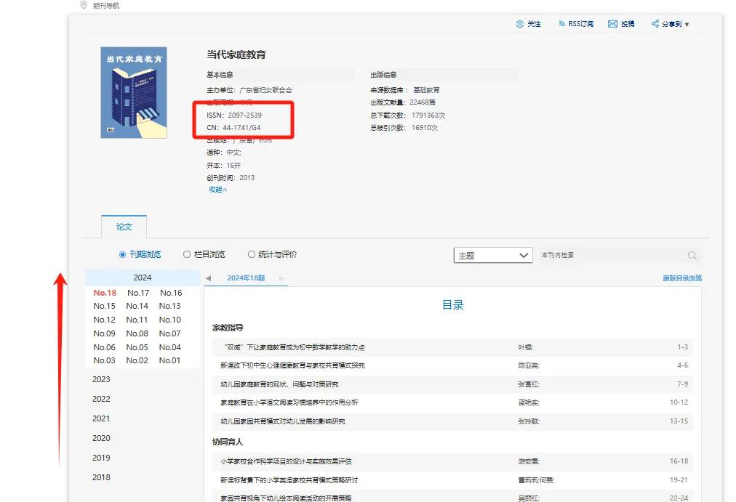This screenshot has width=736, height=502.
Task: Open issue No.04
Action: pyautogui.click(x=170, y=347)
